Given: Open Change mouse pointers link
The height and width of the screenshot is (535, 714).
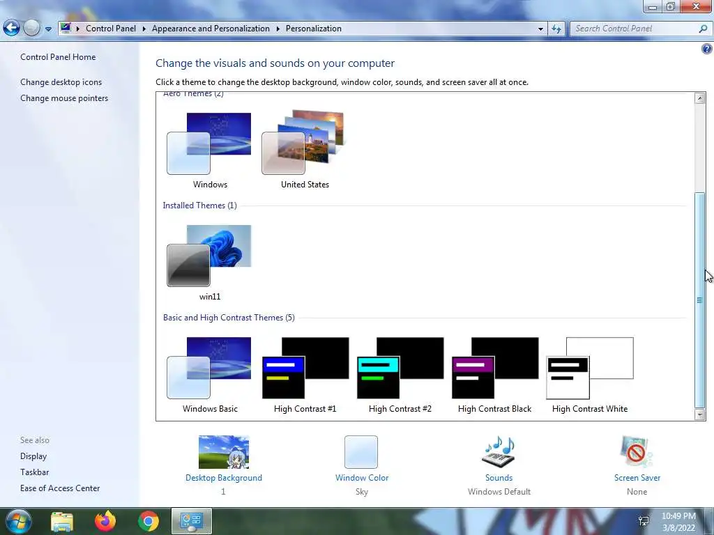Looking at the screenshot, I should pyautogui.click(x=64, y=98).
